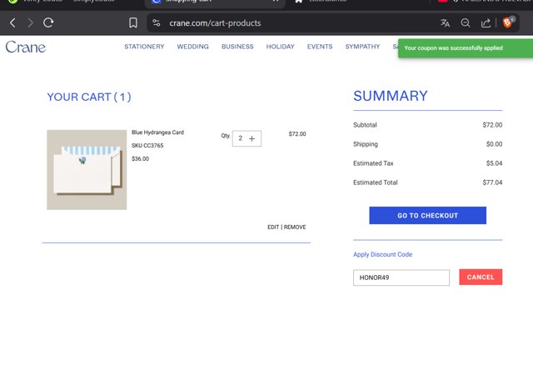The width and height of the screenshot is (533, 390).
Task: Open the Blue Hydrangea Card product thumbnail
Action: [x=87, y=170]
